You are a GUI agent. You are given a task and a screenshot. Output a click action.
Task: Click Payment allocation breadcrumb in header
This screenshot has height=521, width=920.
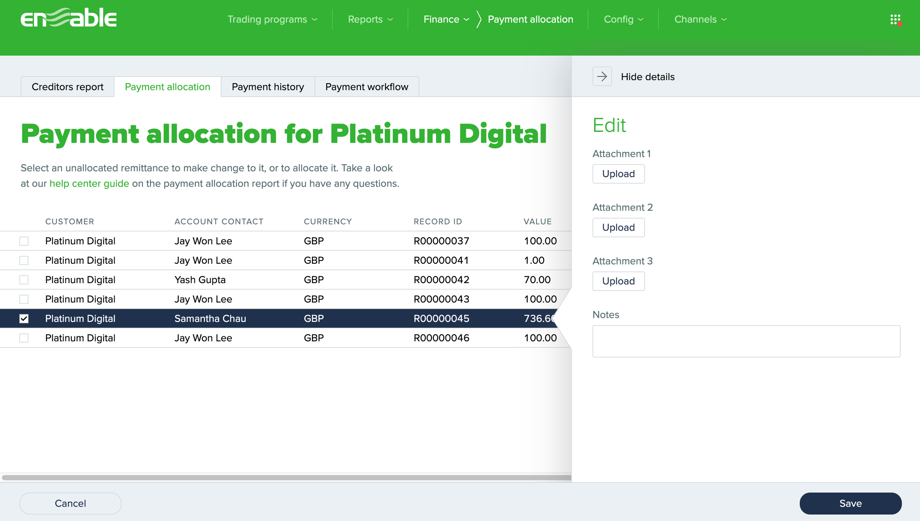[x=530, y=19]
